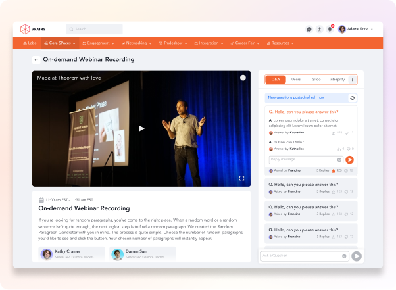This screenshot has height=290, width=396.
Task: Enter fullscreen on the video player
Action: pos(241,178)
